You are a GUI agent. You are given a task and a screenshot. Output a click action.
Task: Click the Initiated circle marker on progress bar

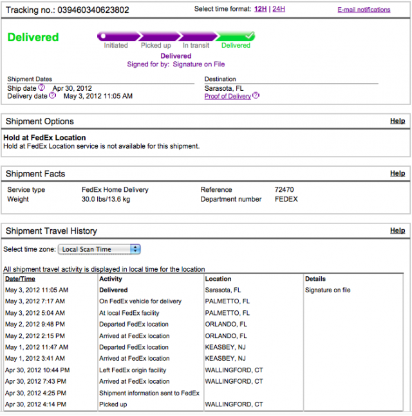[103, 36]
